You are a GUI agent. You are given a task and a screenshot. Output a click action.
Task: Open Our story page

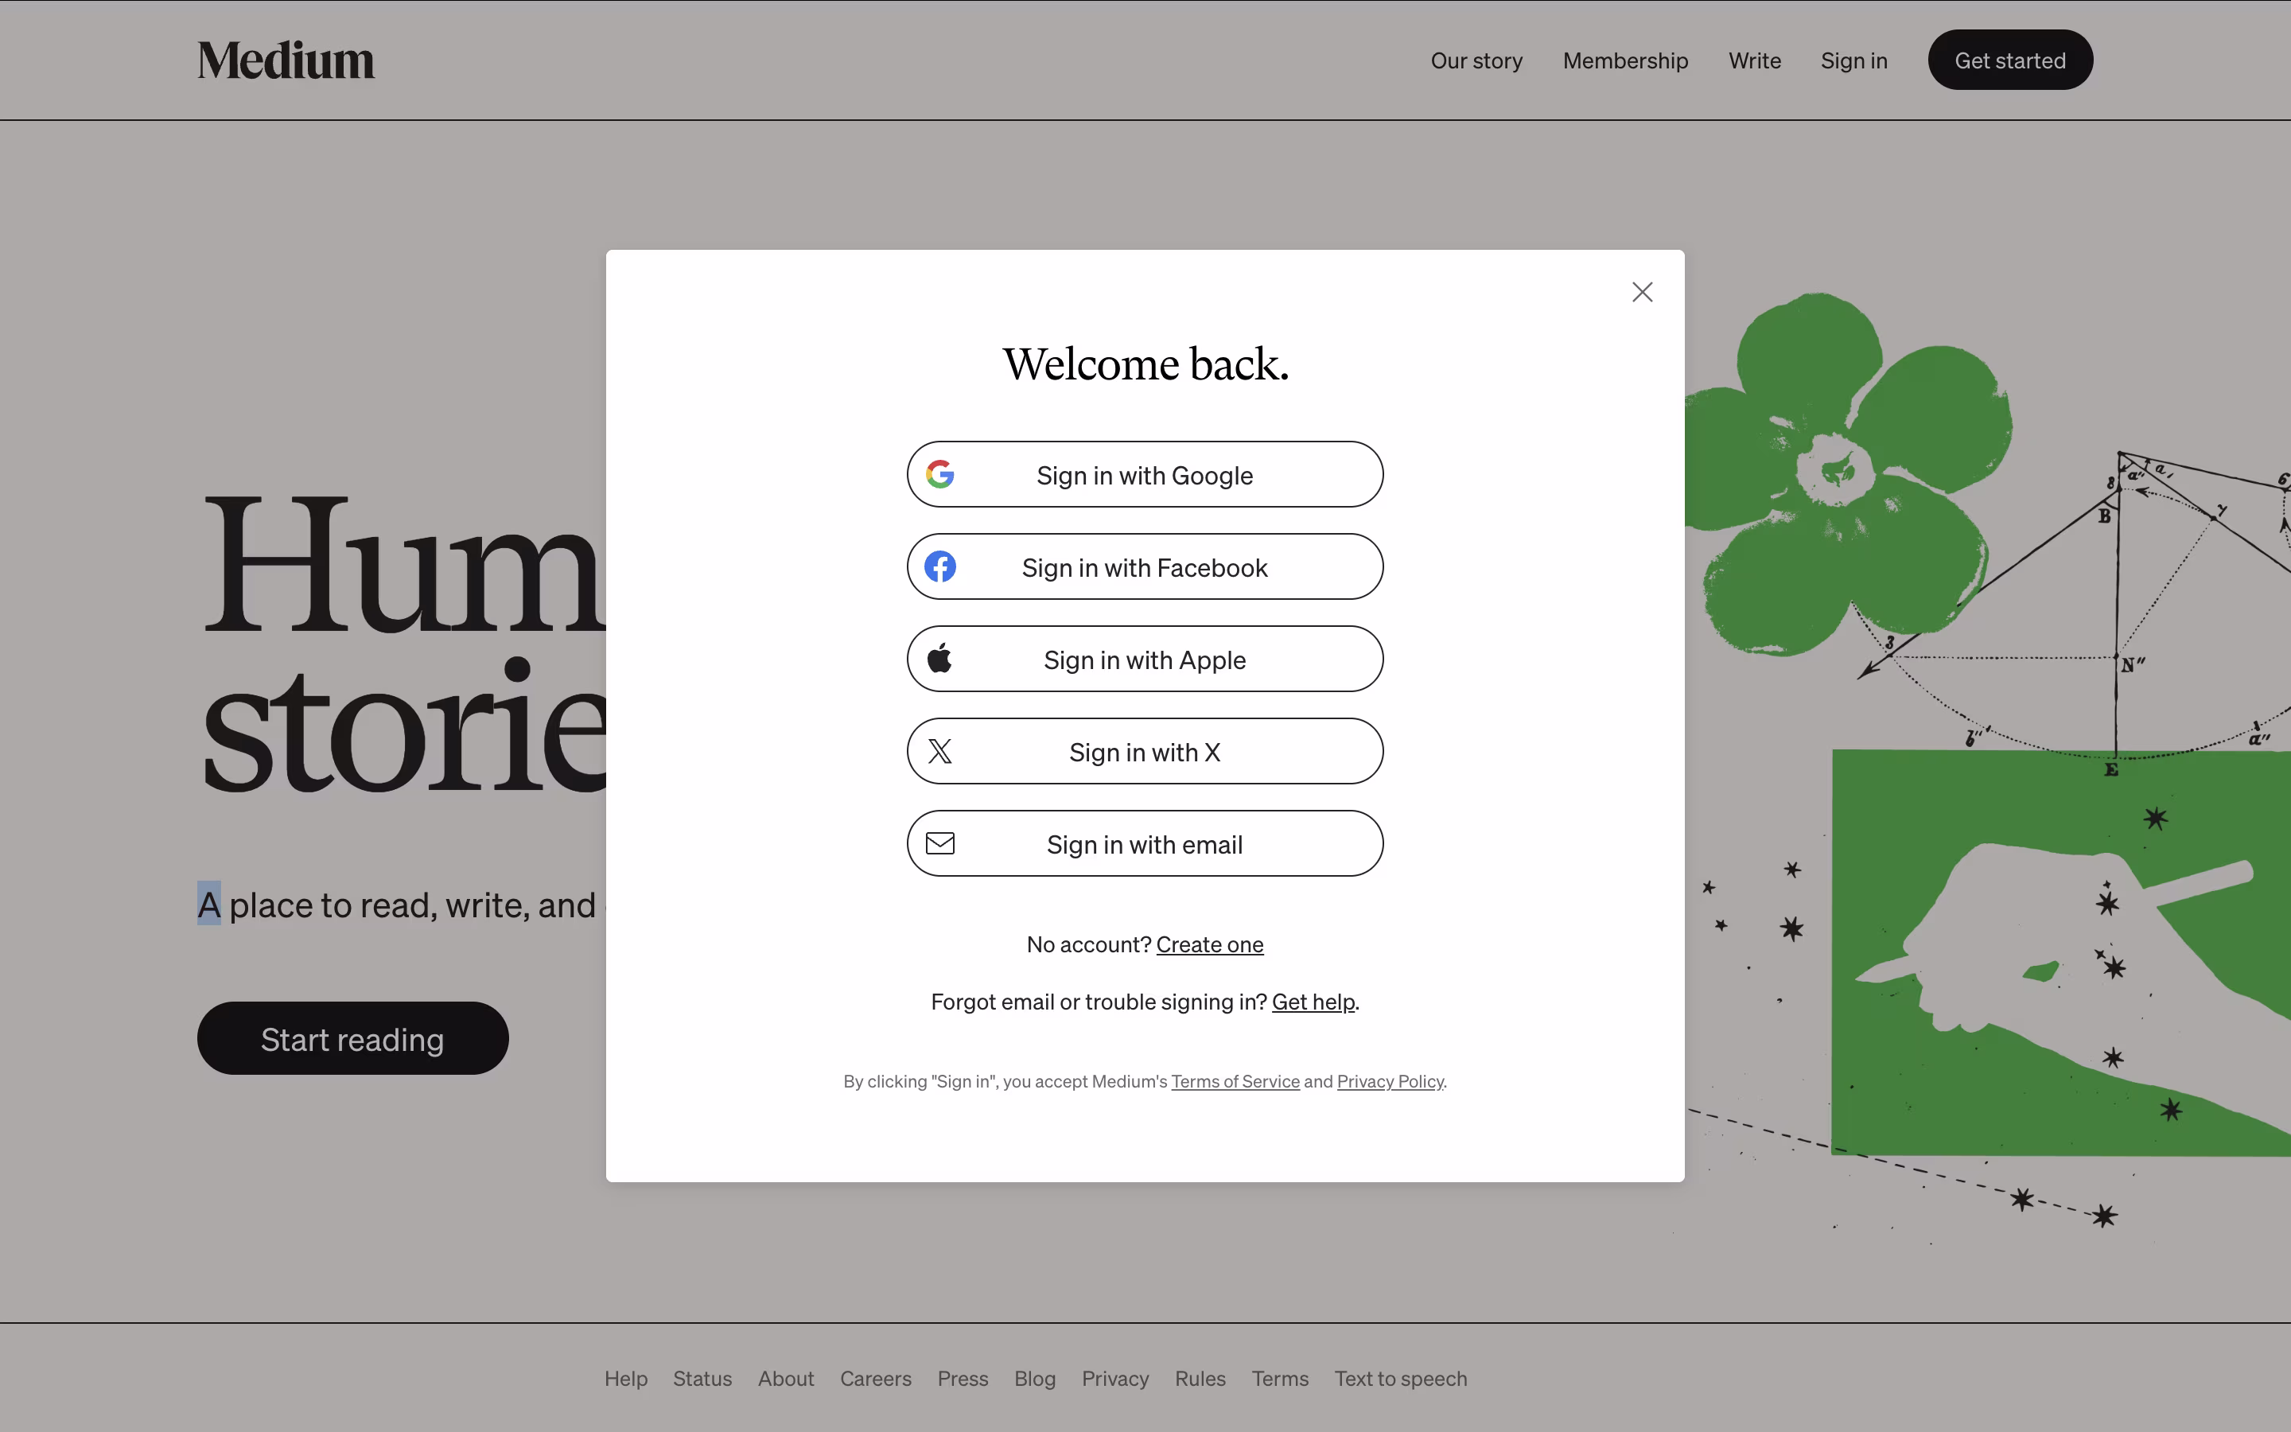pos(1476,60)
